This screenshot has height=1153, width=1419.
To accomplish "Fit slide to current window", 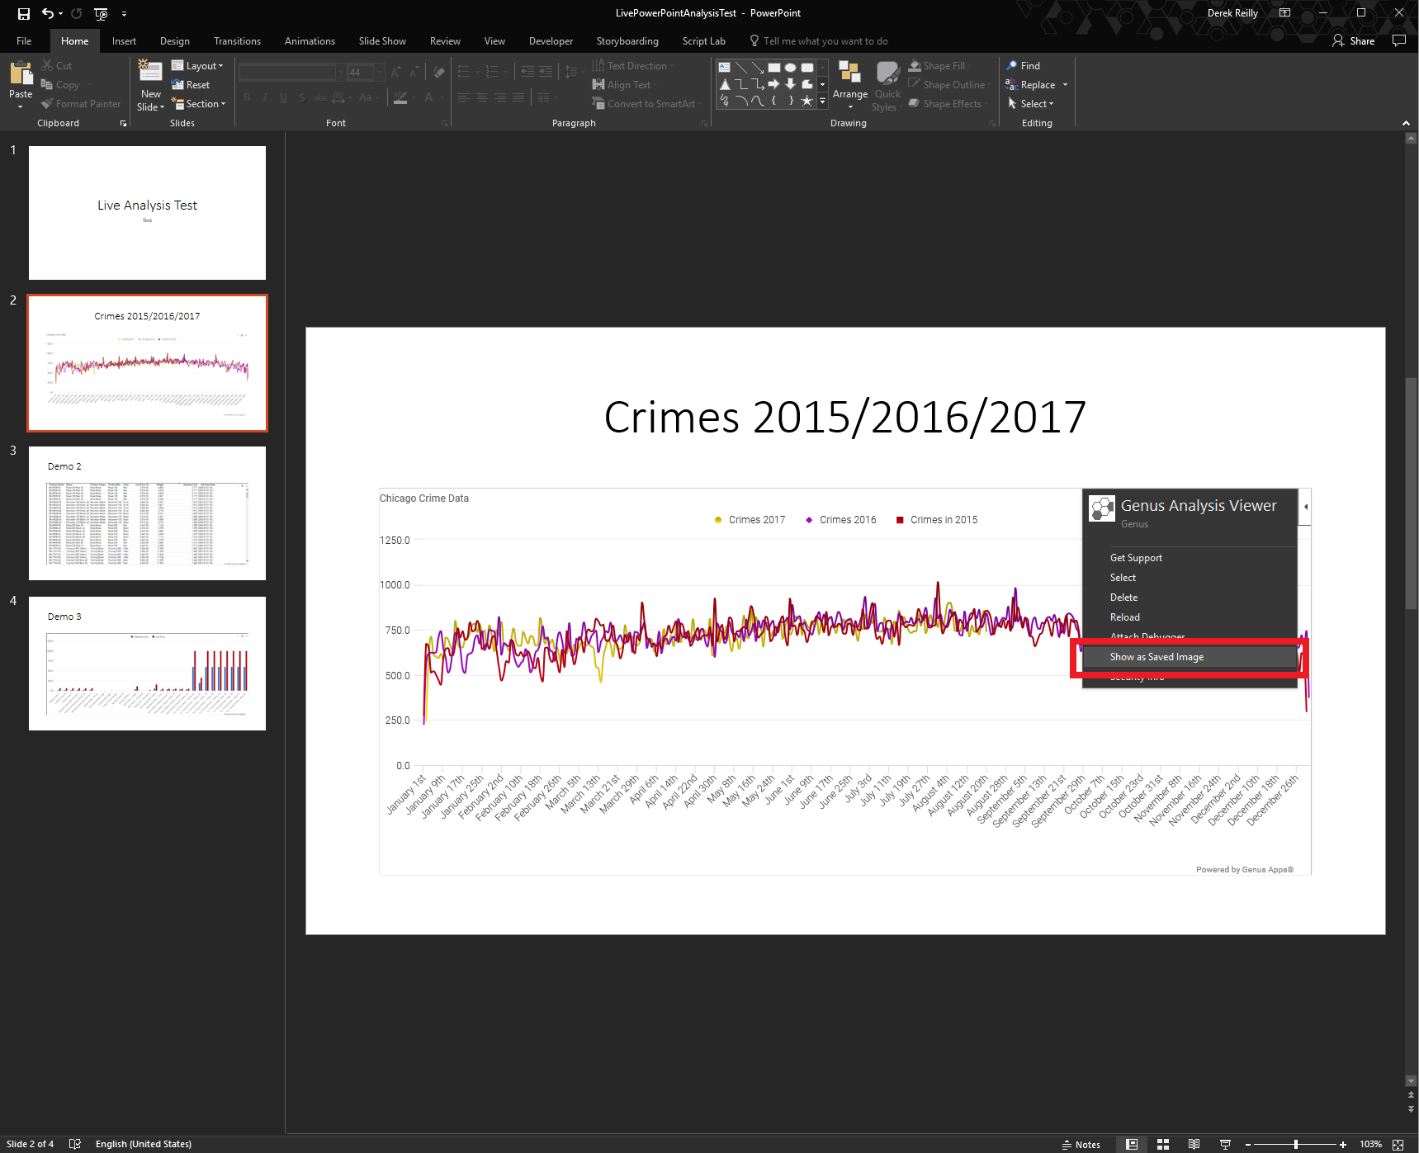I will point(1398,1144).
